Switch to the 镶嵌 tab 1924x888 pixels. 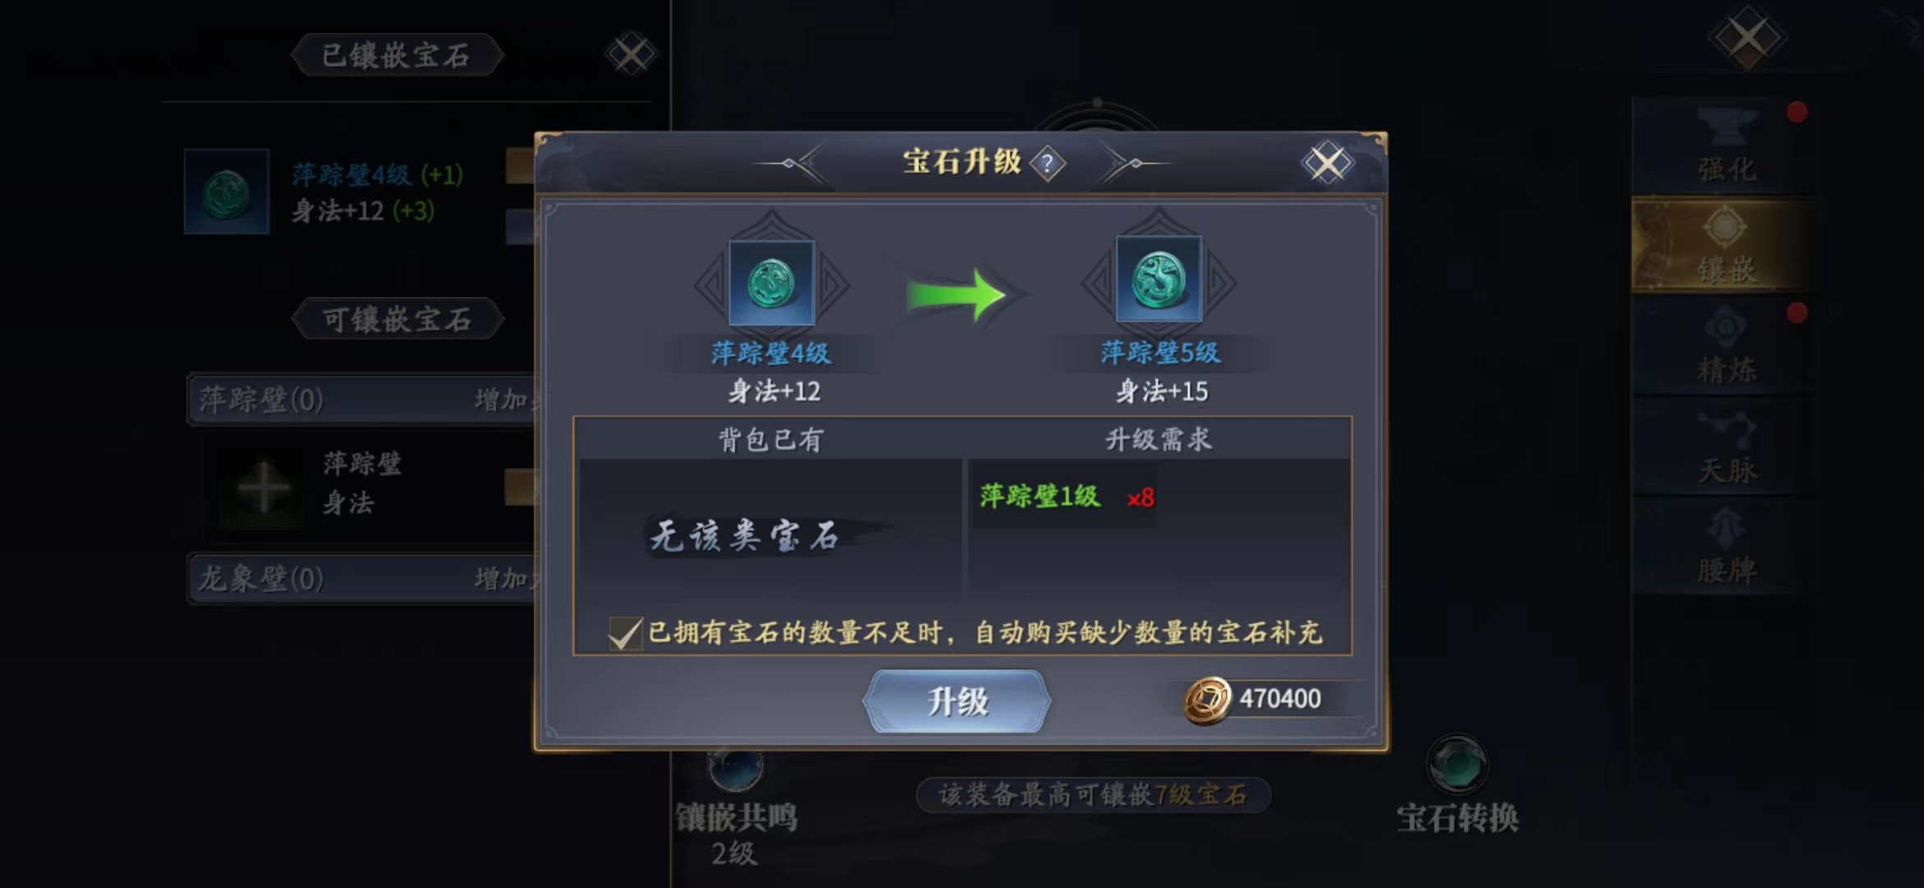tap(1725, 245)
